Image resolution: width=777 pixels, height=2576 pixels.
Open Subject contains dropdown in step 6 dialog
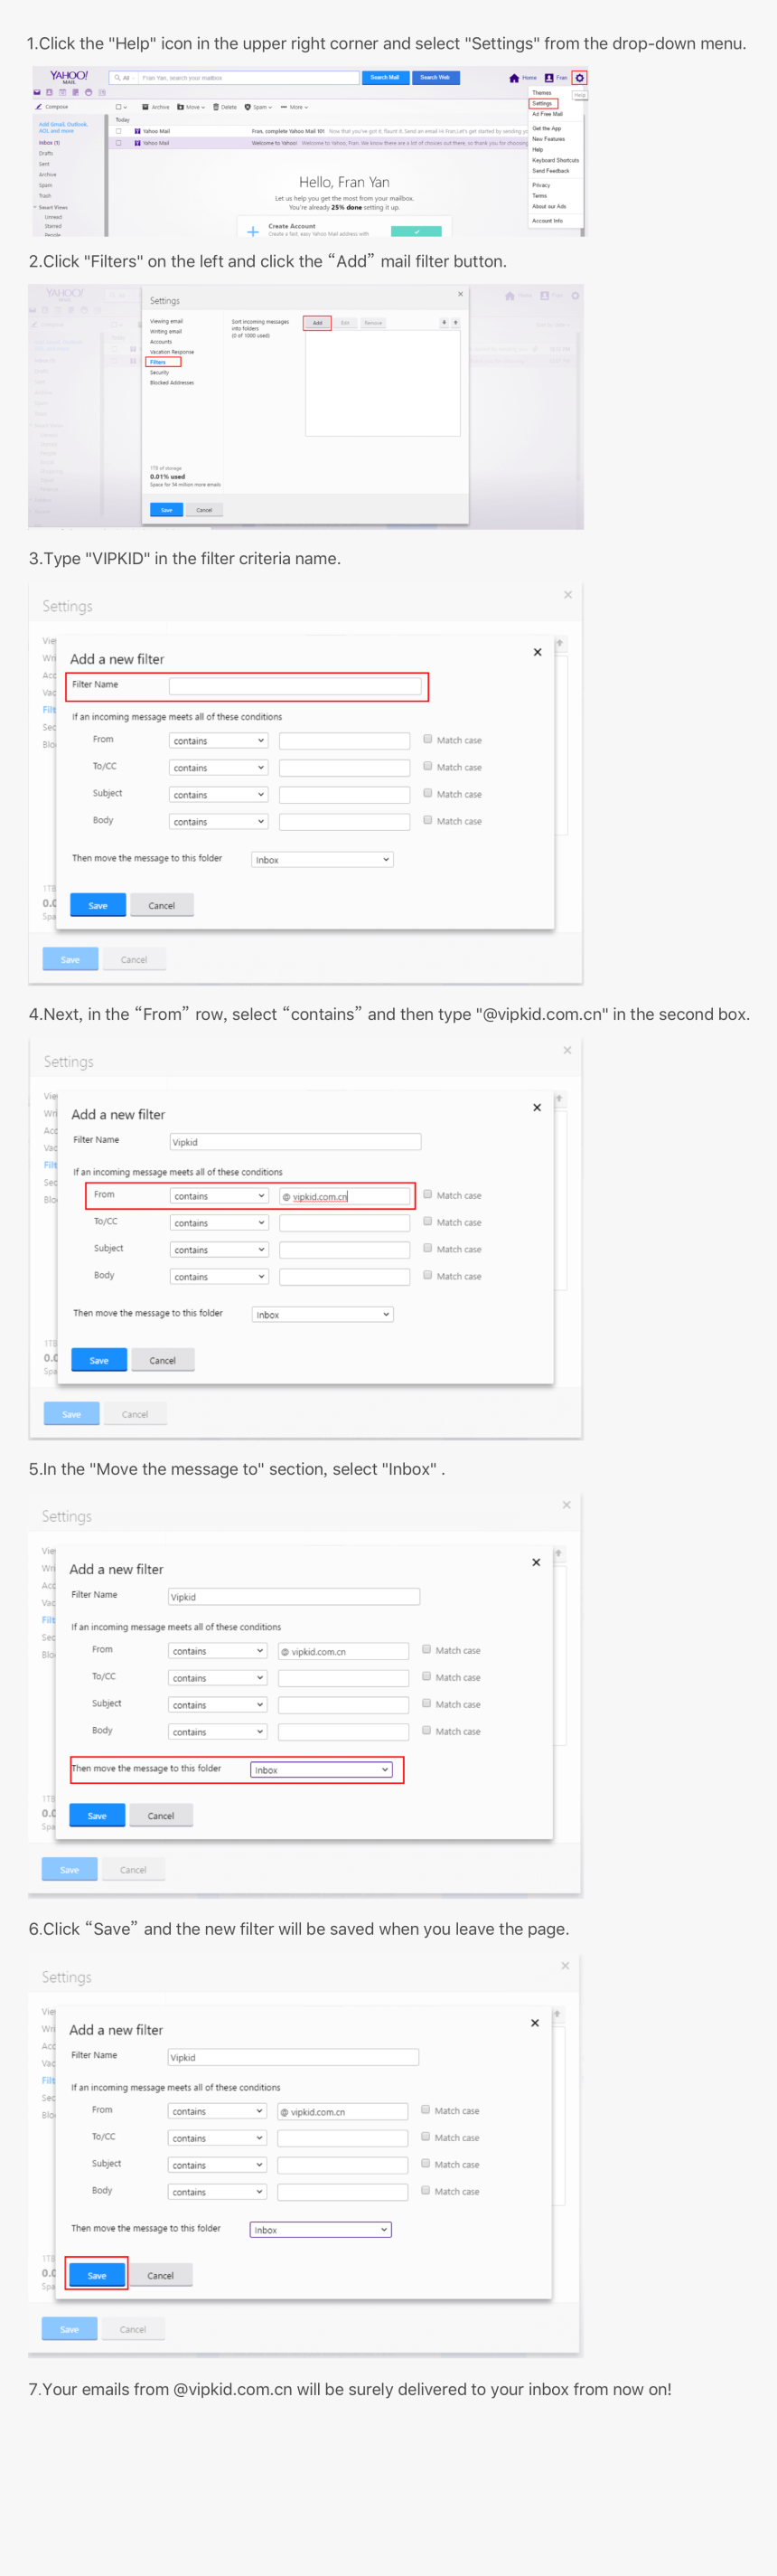[x=218, y=2165]
